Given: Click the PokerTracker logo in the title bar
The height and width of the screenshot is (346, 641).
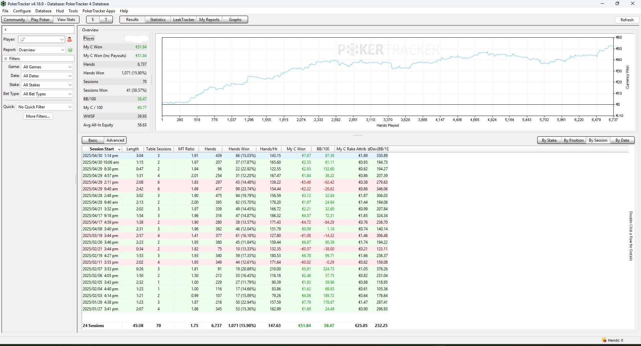Looking at the screenshot, I should coord(3,4).
